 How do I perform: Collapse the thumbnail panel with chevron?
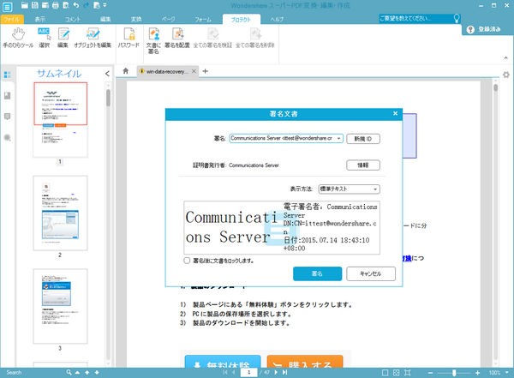(107, 74)
